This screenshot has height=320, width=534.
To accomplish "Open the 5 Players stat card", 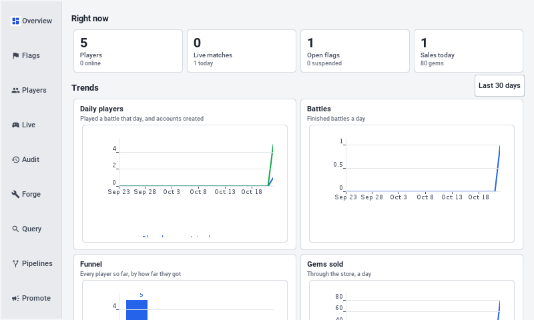I will [128, 51].
